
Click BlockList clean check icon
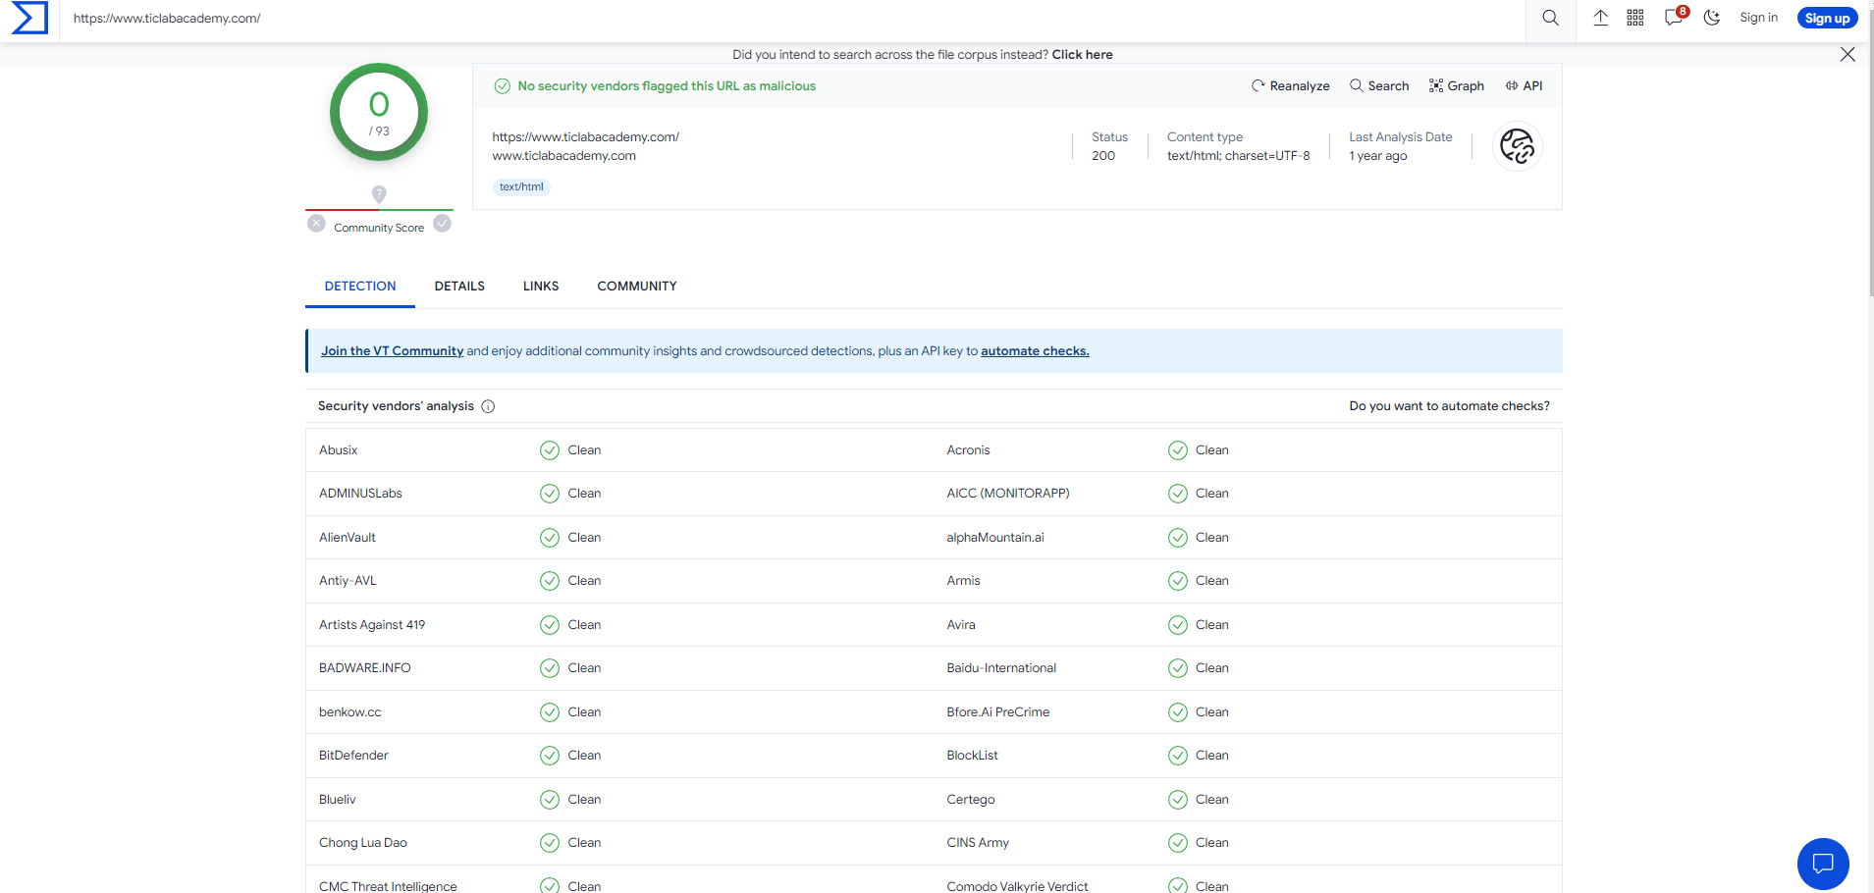(x=1178, y=756)
